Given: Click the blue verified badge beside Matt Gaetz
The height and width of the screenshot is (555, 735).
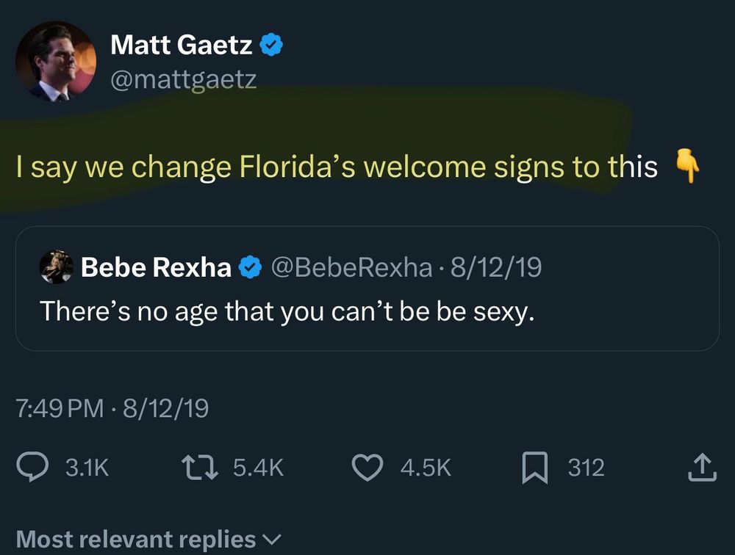Looking at the screenshot, I should pyautogui.click(x=273, y=46).
